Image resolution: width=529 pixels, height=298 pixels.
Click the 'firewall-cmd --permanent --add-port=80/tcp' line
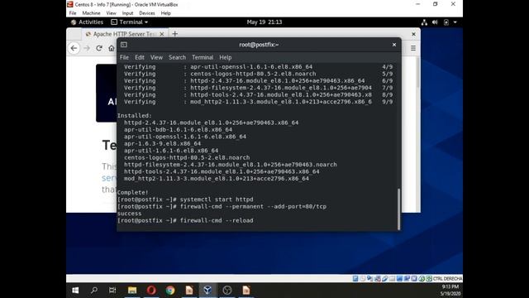(x=222, y=206)
